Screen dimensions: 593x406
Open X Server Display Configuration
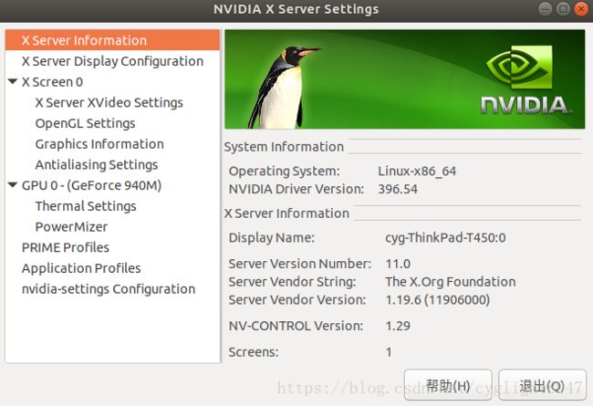pyautogui.click(x=112, y=61)
